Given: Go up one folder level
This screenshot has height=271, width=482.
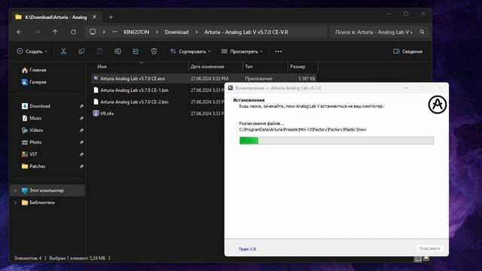Looking at the screenshot, I should point(55,32).
